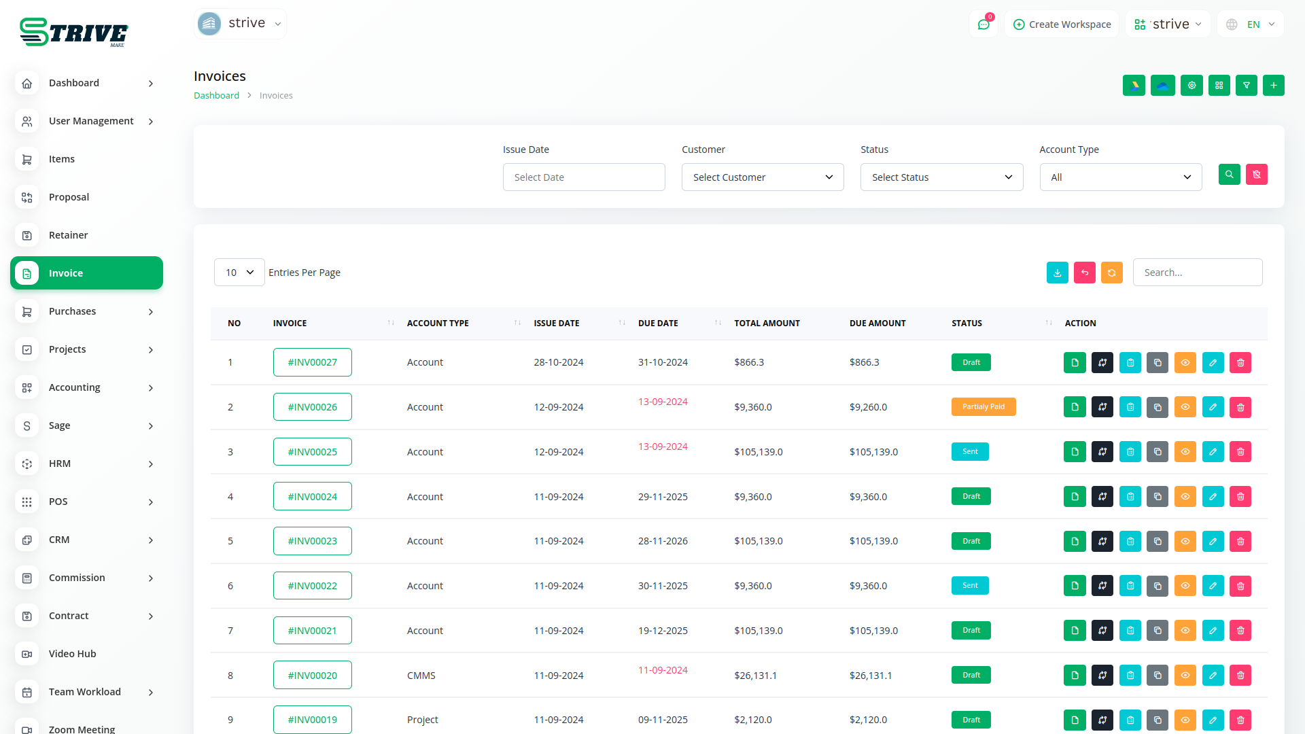This screenshot has width=1305, height=734.
Task: Open the Select Customer dropdown
Action: tap(762, 177)
